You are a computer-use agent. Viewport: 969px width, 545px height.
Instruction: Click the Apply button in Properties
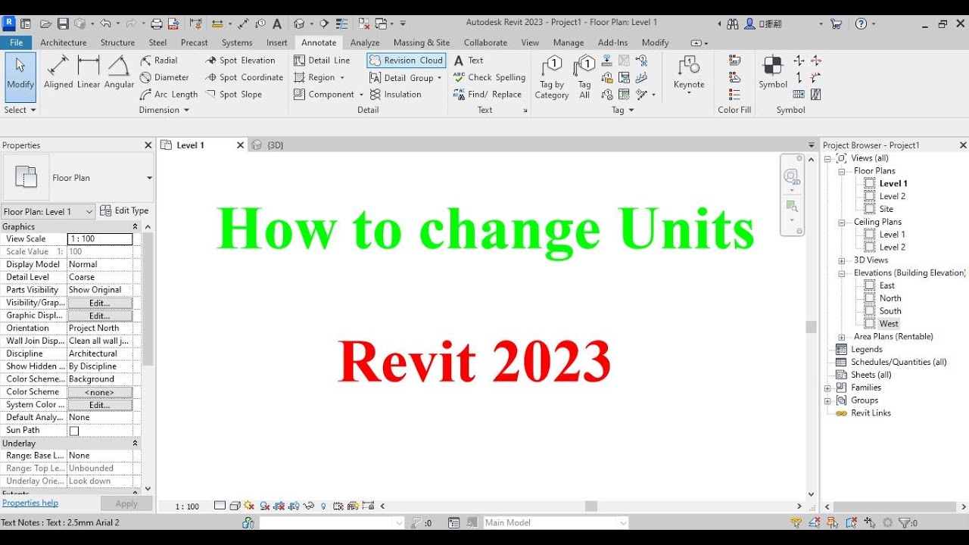tap(126, 504)
